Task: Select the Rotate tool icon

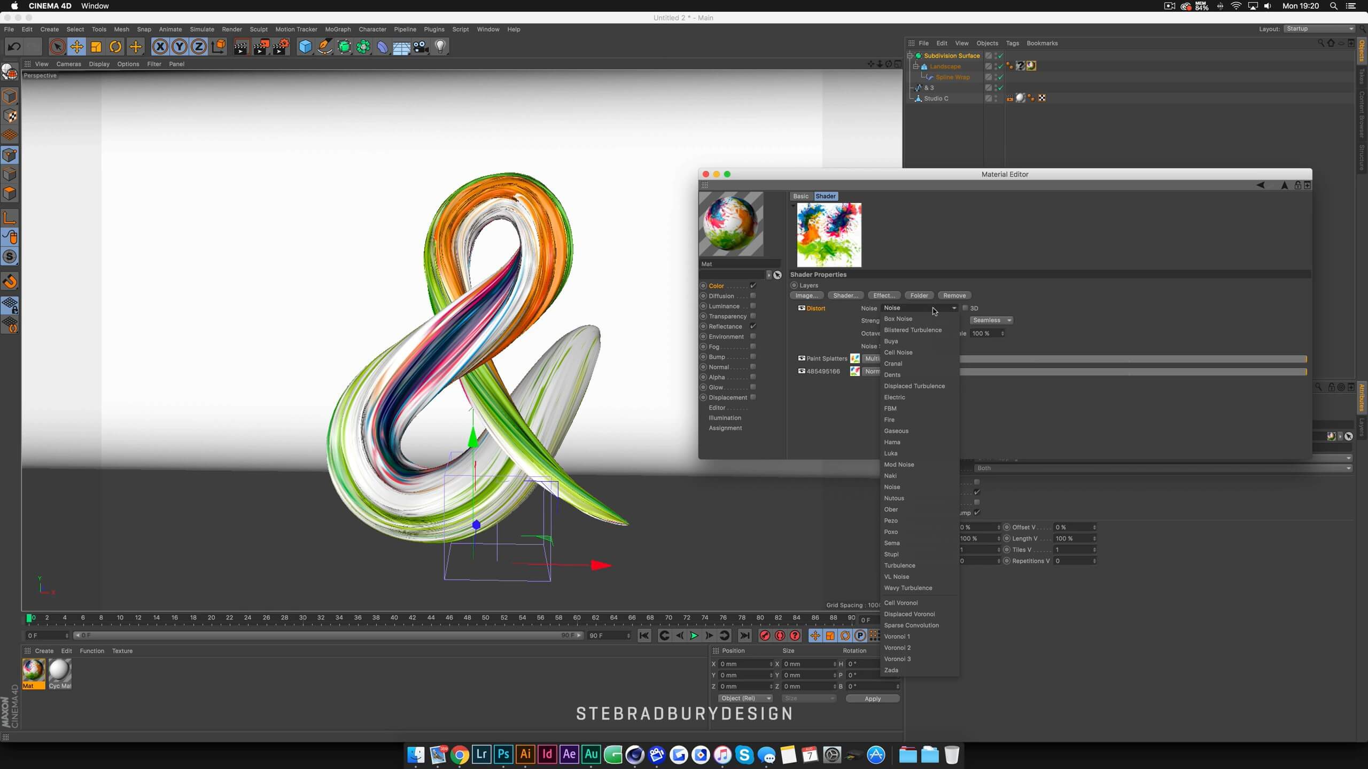Action: pyautogui.click(x=115, y=47)
